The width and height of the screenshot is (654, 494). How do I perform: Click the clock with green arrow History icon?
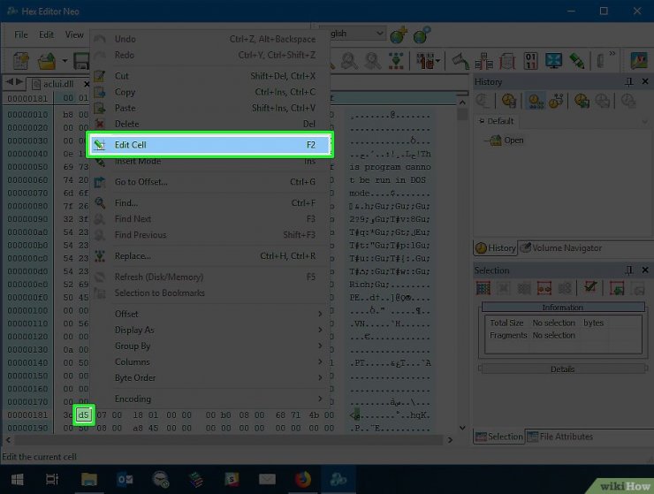click(x=582, y=101)
